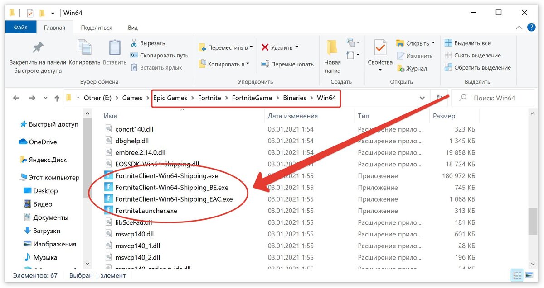
Task: Click Обратить выделение (Invert selection)
Action: click(477, 68)
